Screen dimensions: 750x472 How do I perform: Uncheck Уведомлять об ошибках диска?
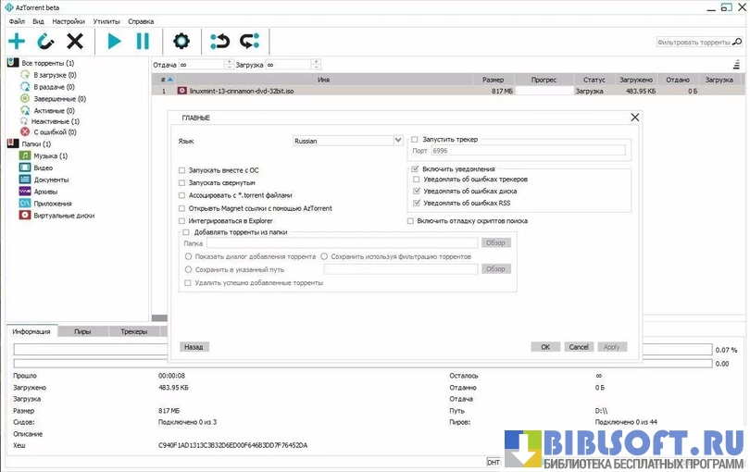click(x=417, y=191)
